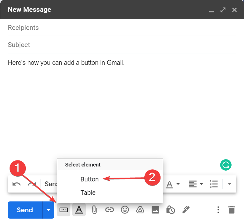244x224 pixels.
Task: Select Button from Select element menu
Action: [90, 179]
